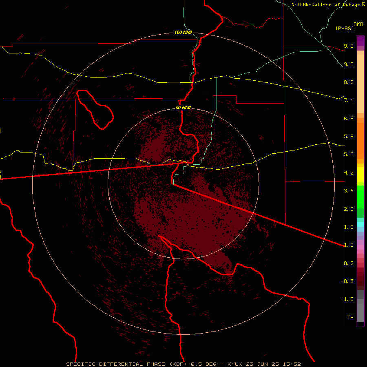Screen dimensions: 367x367
Task: Select the 2.6 legend value
Action: pyautogui.click(x=349, y=209)
